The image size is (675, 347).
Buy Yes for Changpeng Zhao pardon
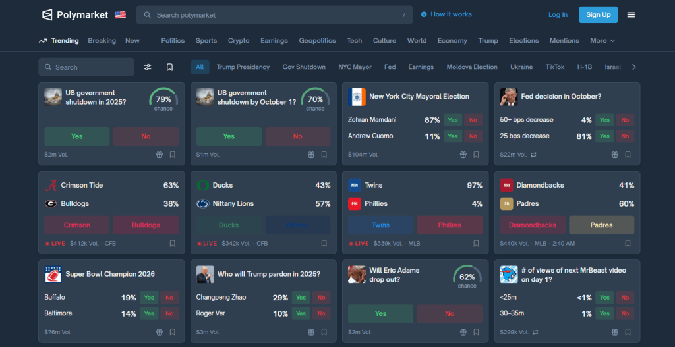[301, 298]
